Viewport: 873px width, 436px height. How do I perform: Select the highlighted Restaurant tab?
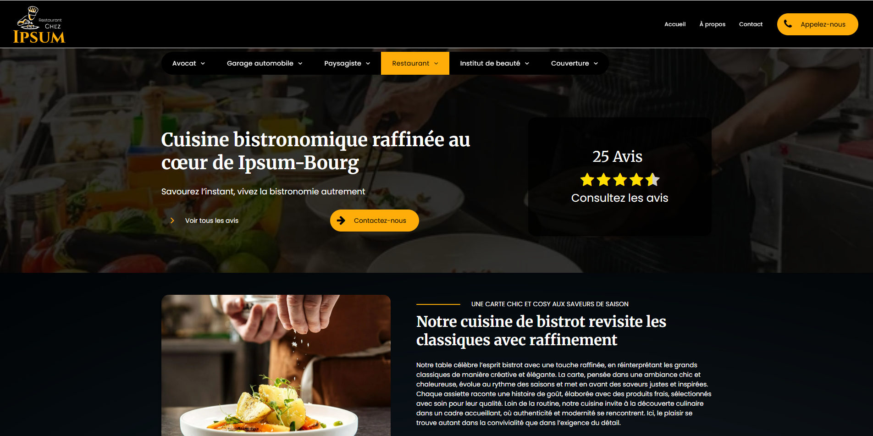[x=415, y=63]
